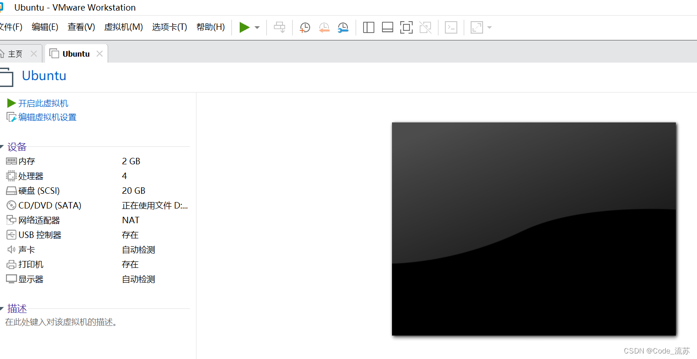The height and width of the screenshot is (359, 697).
Task: Click the Unity mode toolbar icon
Action: (426, 28)
